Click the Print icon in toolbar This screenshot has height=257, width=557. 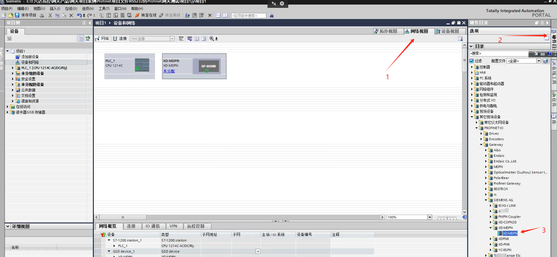tap(42, 15)
